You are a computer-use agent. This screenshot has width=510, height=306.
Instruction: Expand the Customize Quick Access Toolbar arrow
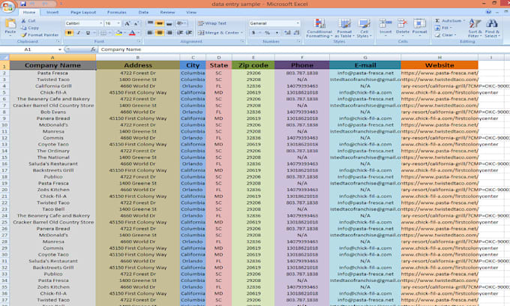[x=61, y=4]
